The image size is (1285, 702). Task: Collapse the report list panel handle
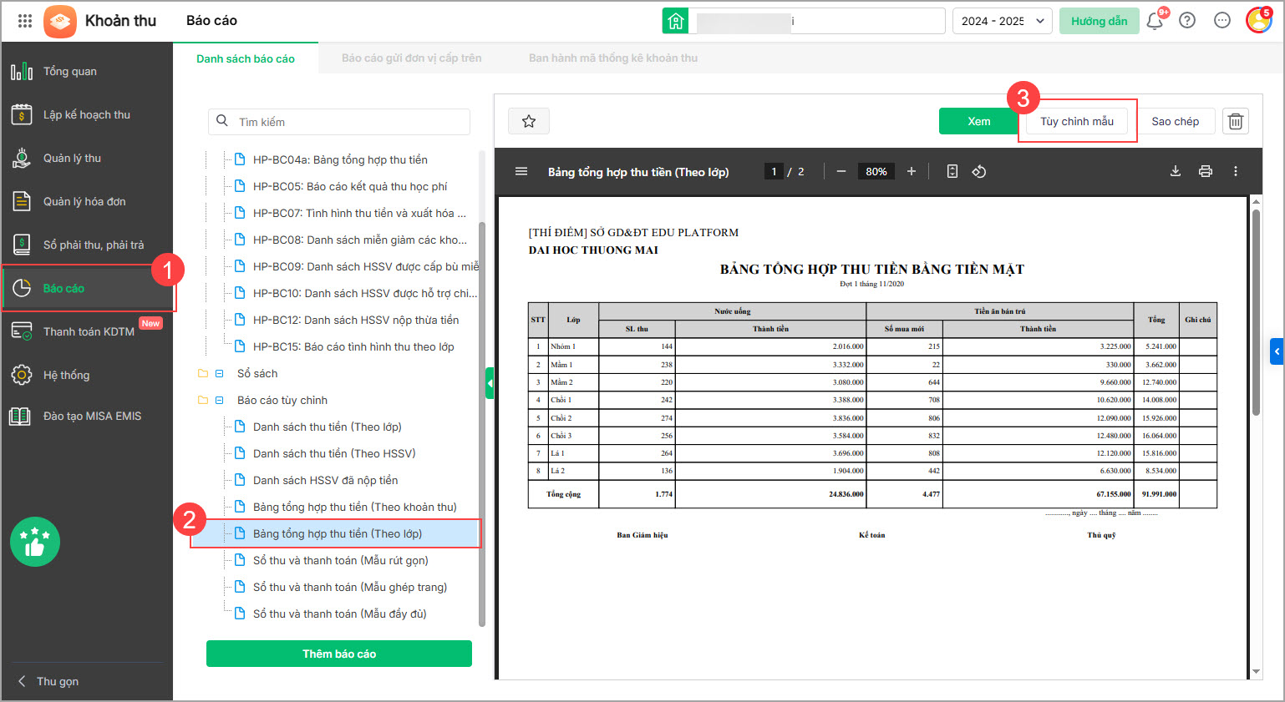pyautogui.click(x=490, y=383)
